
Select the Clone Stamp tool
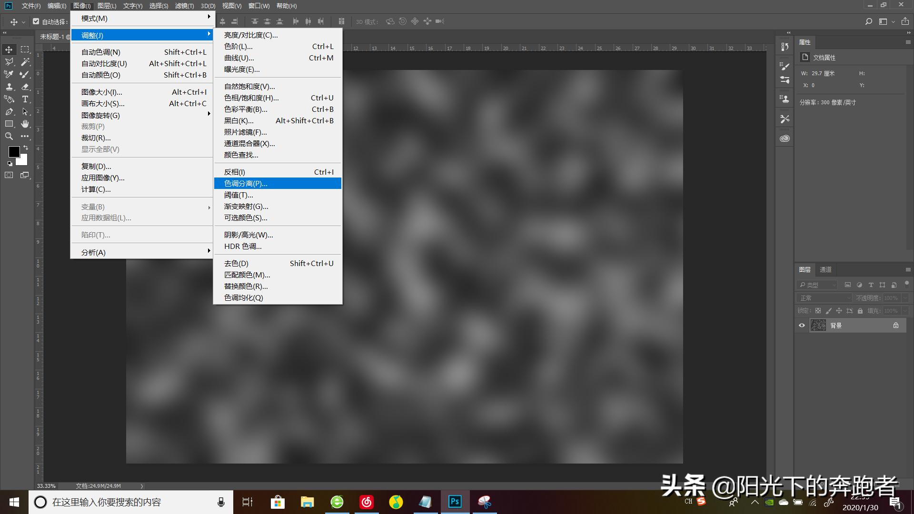coord(10,87)
